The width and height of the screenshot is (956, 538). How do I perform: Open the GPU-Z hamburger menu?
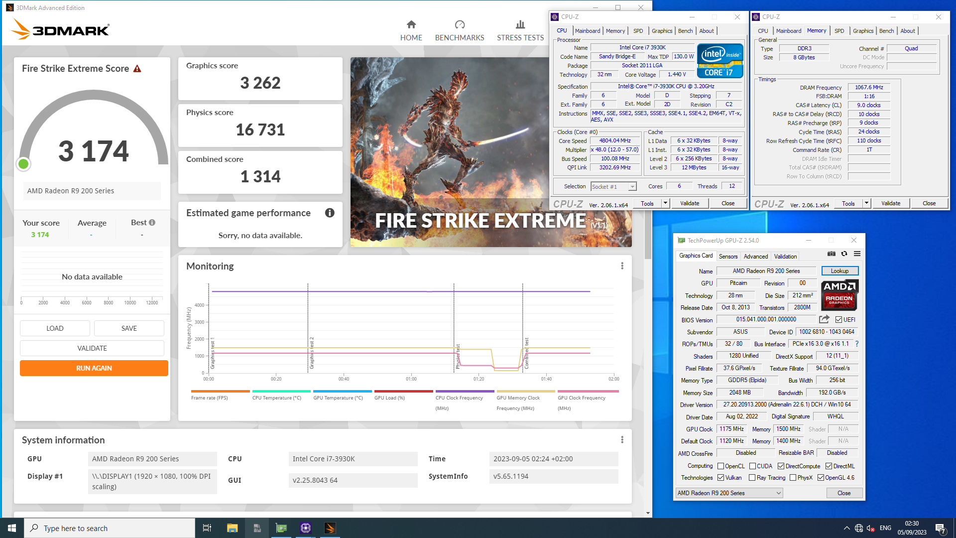click(857, 254)
